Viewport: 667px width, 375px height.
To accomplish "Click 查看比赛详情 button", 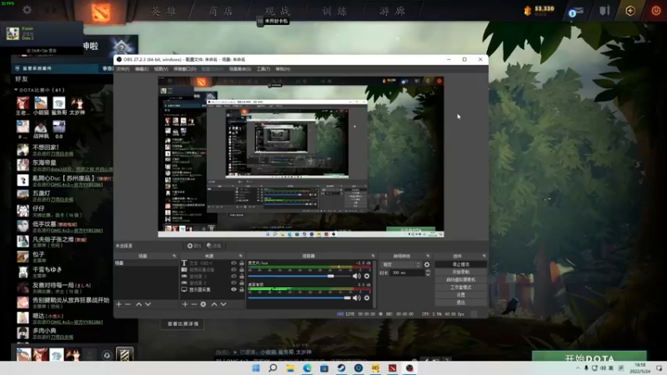I will pos(183,324).
